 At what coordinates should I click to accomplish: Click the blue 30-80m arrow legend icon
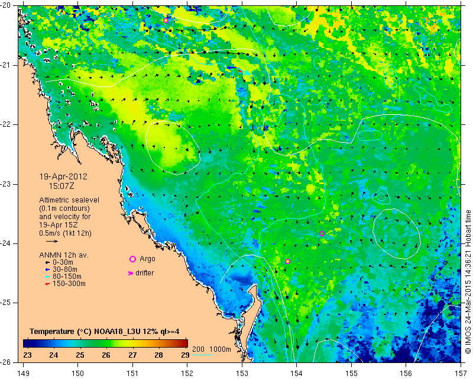click(47, 269)
